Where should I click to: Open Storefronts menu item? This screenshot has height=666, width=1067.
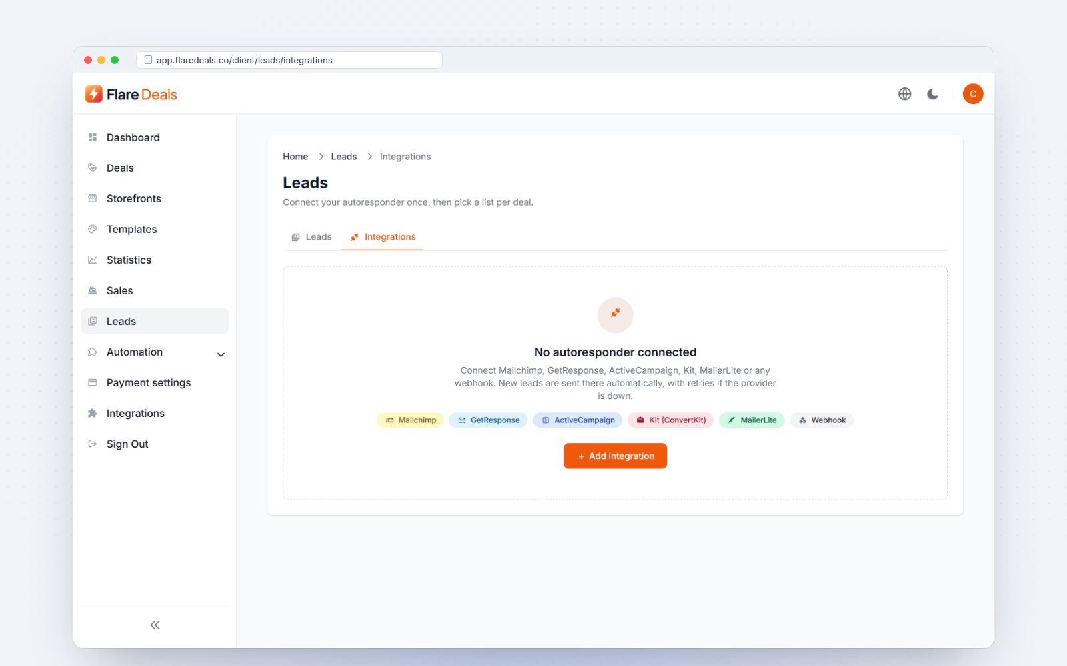(155, 198)
